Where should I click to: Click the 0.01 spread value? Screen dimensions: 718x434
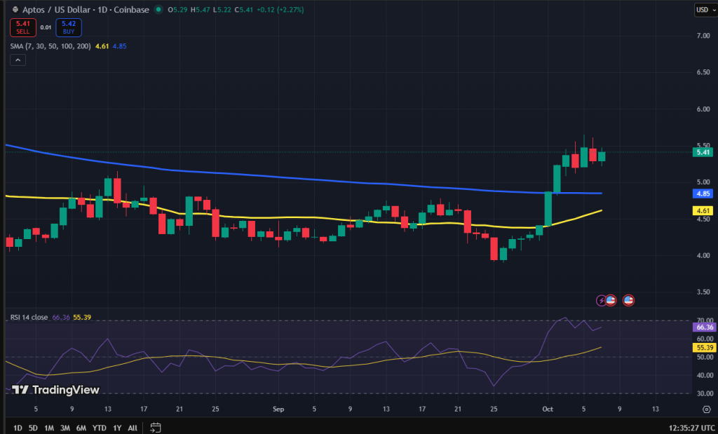pos(46,27)
